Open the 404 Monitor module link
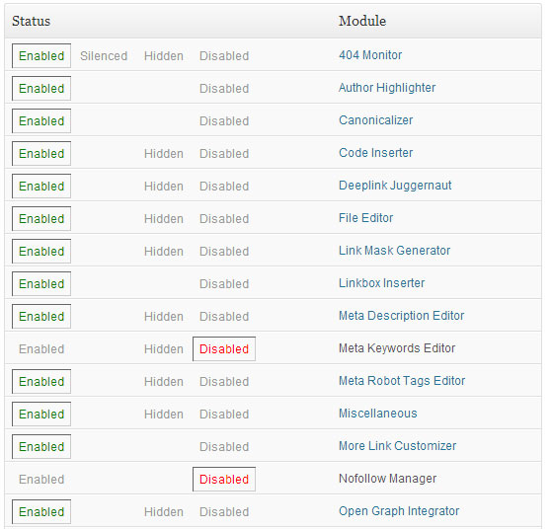This screenshot has height=529, width=552. click(370, 55)
